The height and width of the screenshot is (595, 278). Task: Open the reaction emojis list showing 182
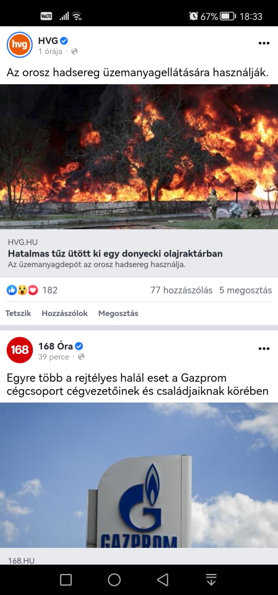(x=32, y=290)
